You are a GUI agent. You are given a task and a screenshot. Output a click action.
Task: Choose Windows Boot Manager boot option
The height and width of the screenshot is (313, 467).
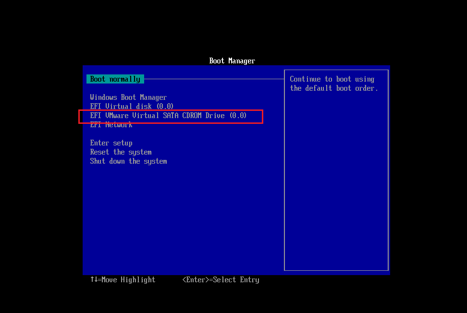pos(128,97)
